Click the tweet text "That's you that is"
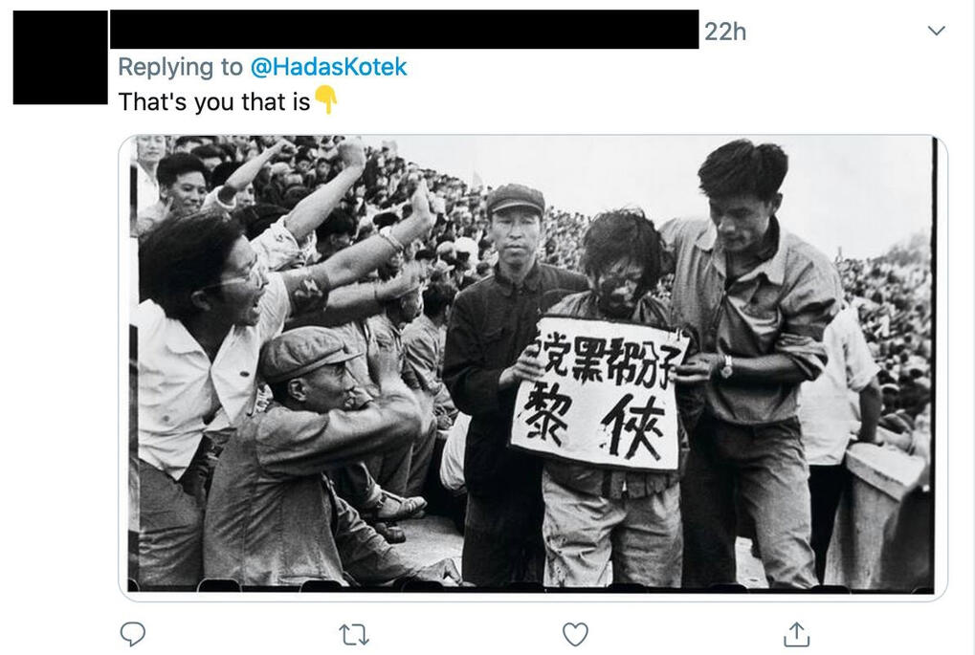This screenshot has width=975, height=655. (x=214, y=102)
